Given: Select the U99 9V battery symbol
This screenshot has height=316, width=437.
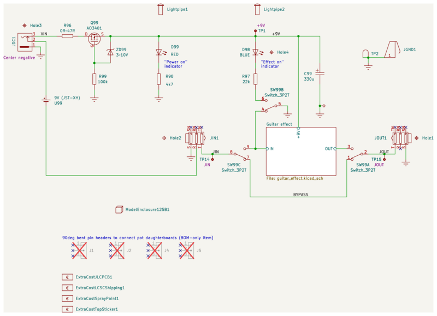Looking at the screenshot, I should [x=46, y=100].
